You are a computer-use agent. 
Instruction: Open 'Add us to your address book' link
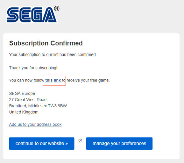tap(35, 124)
